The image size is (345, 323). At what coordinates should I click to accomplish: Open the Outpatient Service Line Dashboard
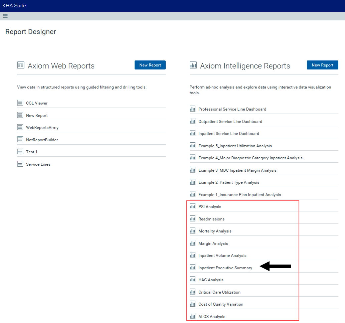click(230, 122)
